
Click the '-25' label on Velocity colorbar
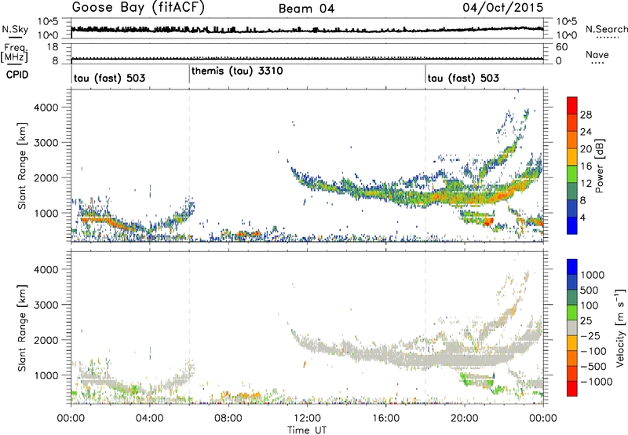590,336
